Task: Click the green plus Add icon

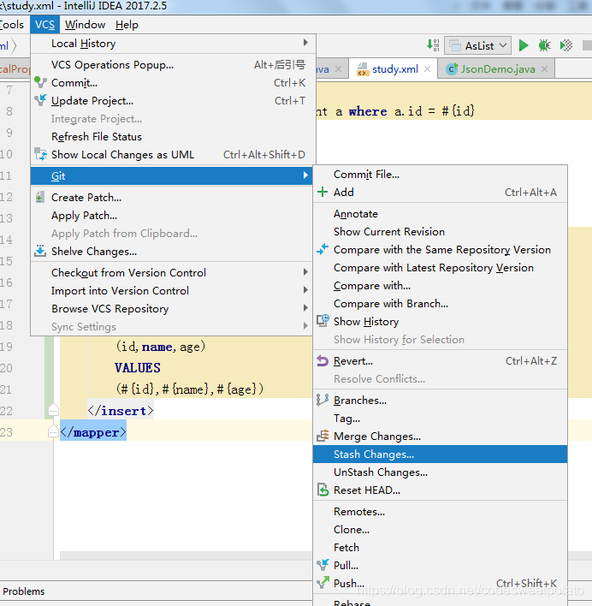Action: [322, 192]
